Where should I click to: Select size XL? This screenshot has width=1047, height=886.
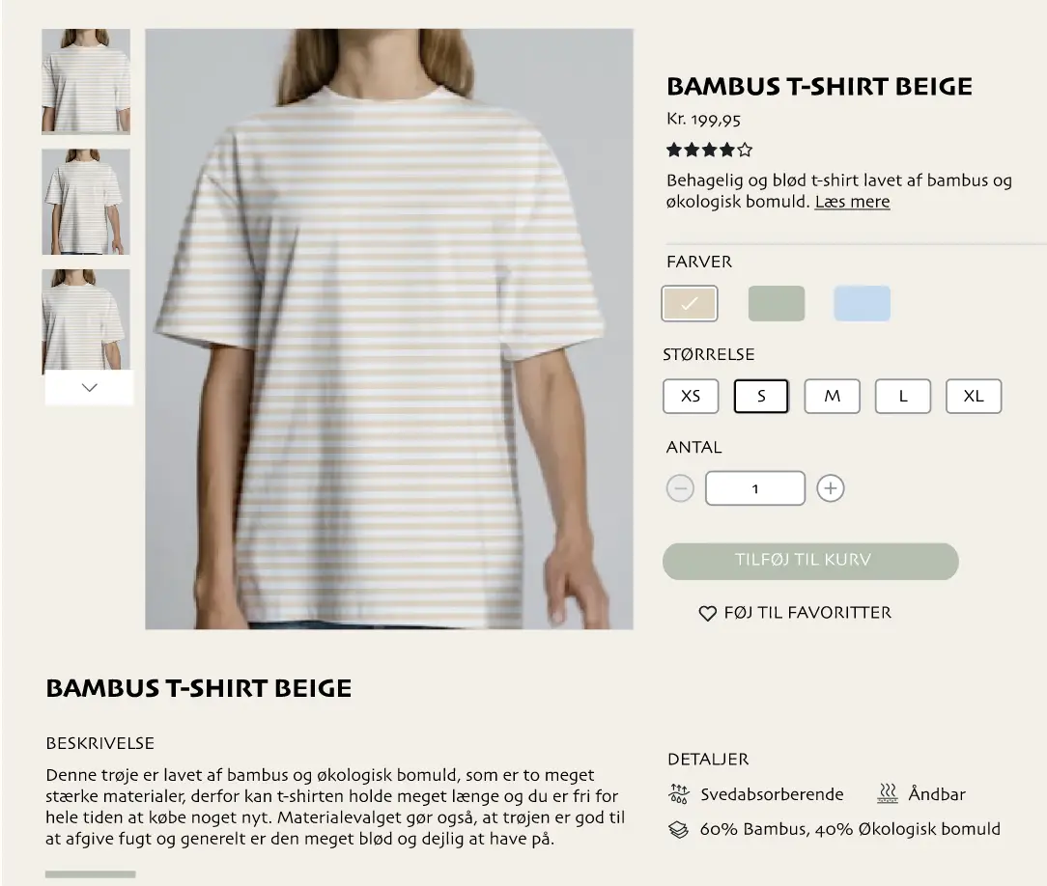(x=974, y=396)
